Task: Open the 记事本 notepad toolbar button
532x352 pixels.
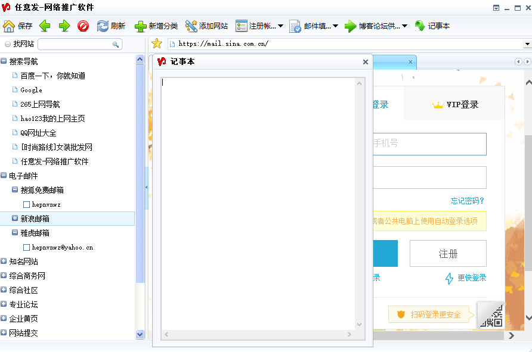Action: point(432,26)
